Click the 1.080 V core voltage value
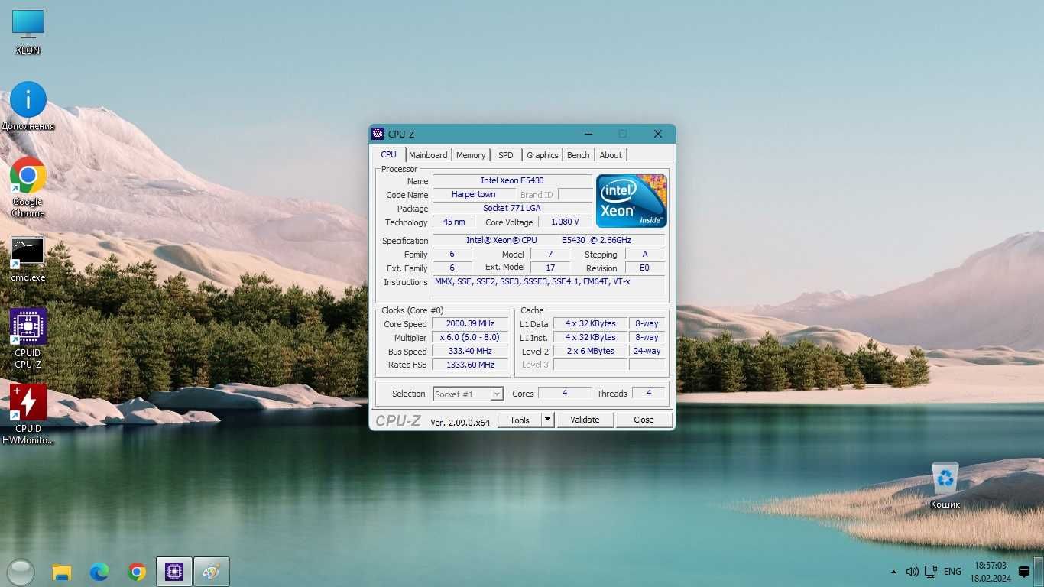Viewport: 1044px width, 587px height. click(565, 222)
